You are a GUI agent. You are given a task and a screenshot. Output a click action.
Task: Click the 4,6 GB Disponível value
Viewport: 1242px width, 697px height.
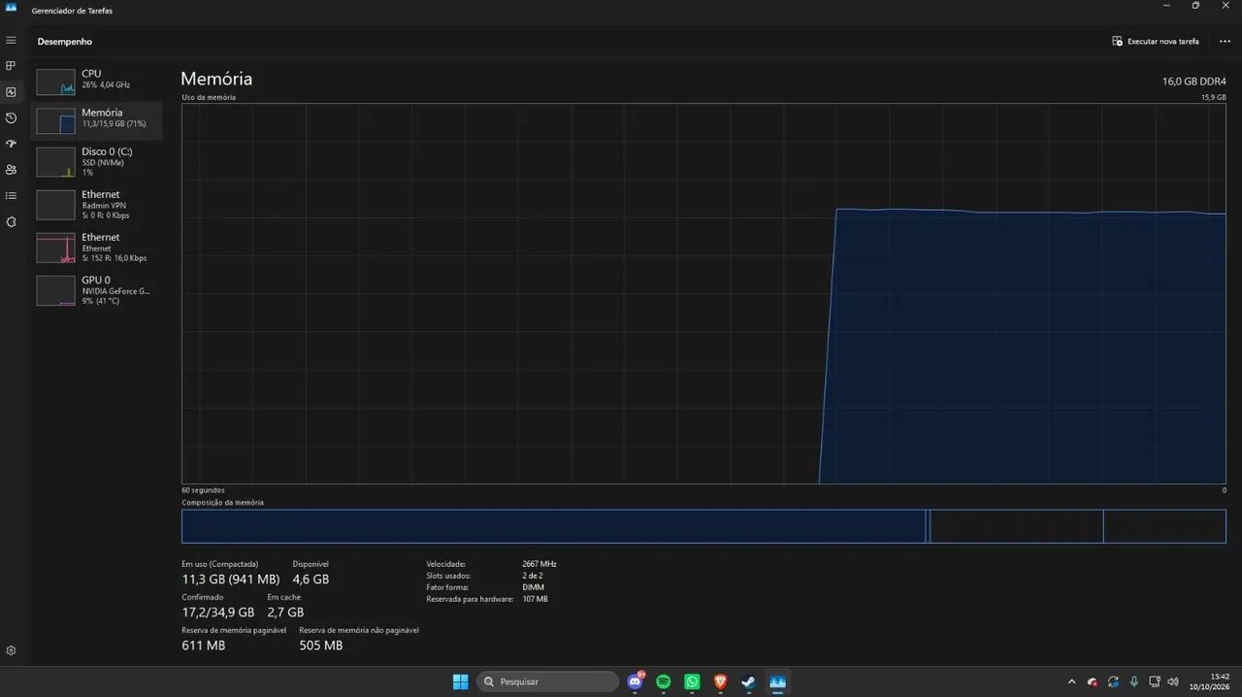point(310,580)
